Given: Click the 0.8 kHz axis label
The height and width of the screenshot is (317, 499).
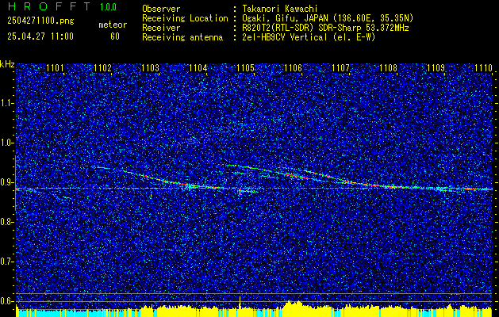Looking at the screenshot, I should (6, 222).
